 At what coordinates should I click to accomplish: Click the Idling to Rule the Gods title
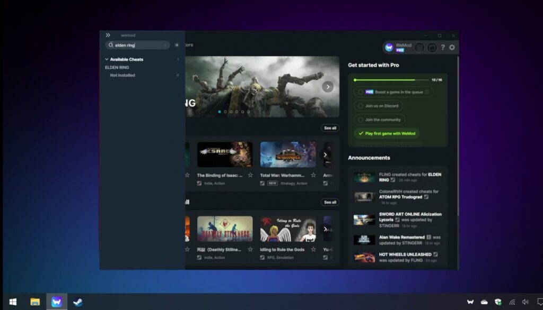point(282,250)
